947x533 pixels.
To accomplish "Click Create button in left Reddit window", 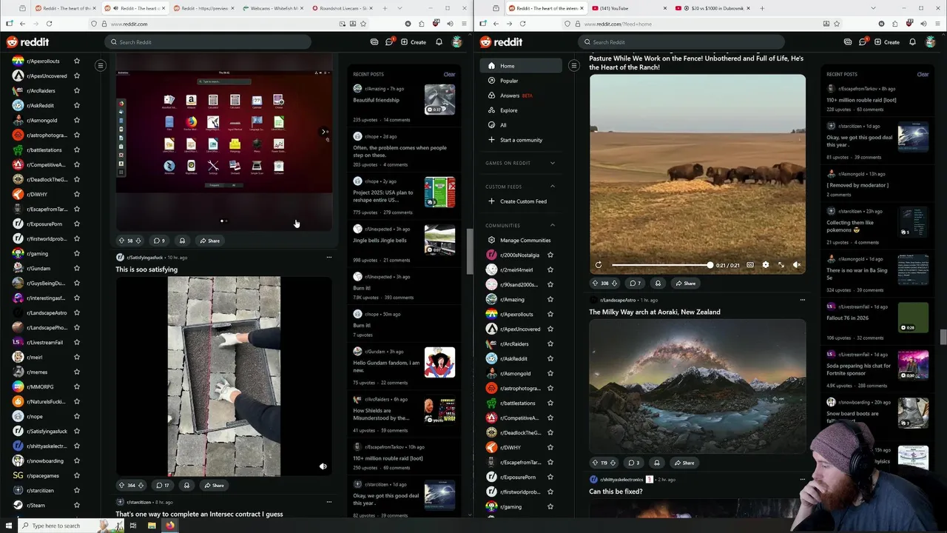I will [x=414, y=42].
